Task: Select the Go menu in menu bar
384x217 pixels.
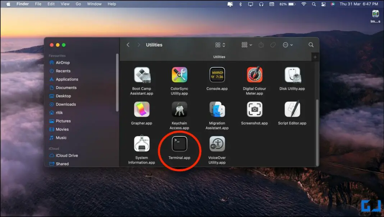Action: (x=78, y=4)
